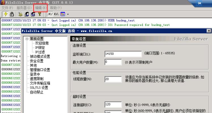
Task: Click the 线程数量 field showing 20
Action: coord(113,79)
